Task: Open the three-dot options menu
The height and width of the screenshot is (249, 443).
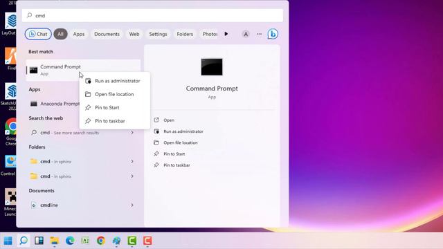Action: [x=259, y=34]
